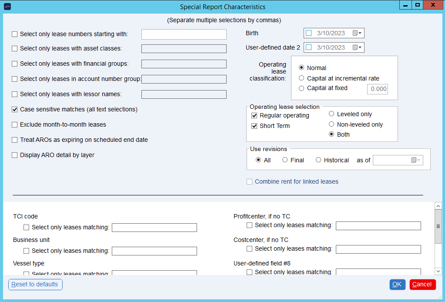Screen dimensions: 445x302
Task: Click the scroll down arrow of lower panel
Action: coord(438,272)
